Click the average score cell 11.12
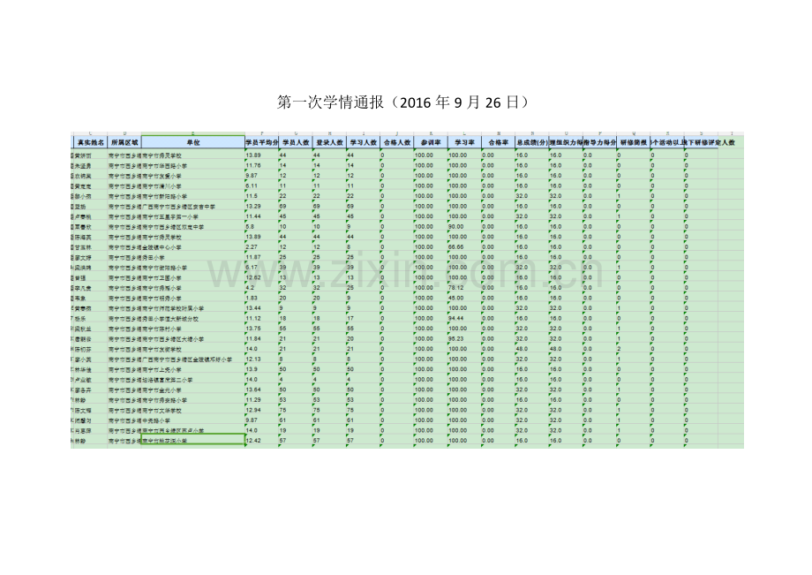 [261, 319]
